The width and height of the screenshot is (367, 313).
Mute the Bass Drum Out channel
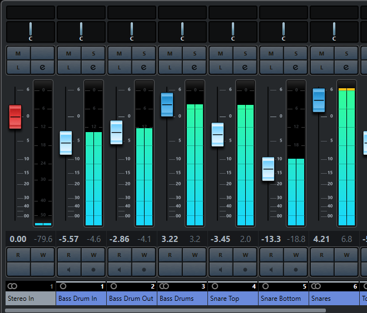(x=120, y=53)
